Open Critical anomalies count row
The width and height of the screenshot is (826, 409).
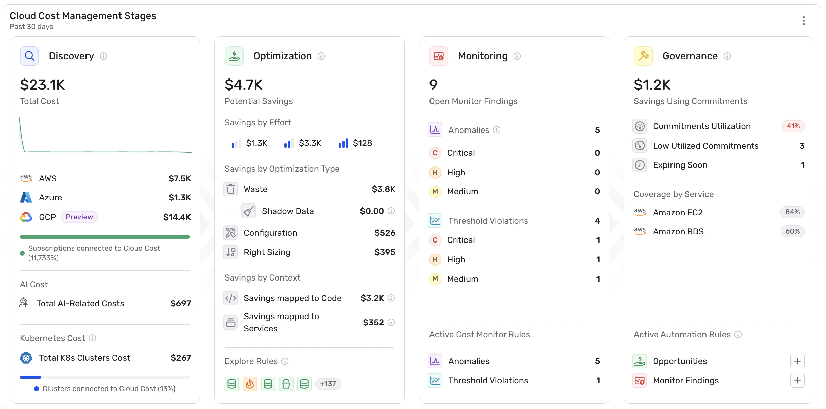pyautogui.click(x=514, y=153)
